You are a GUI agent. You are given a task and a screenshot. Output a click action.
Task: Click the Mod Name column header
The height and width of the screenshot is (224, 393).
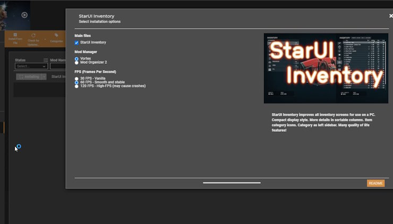click(58, 60)
